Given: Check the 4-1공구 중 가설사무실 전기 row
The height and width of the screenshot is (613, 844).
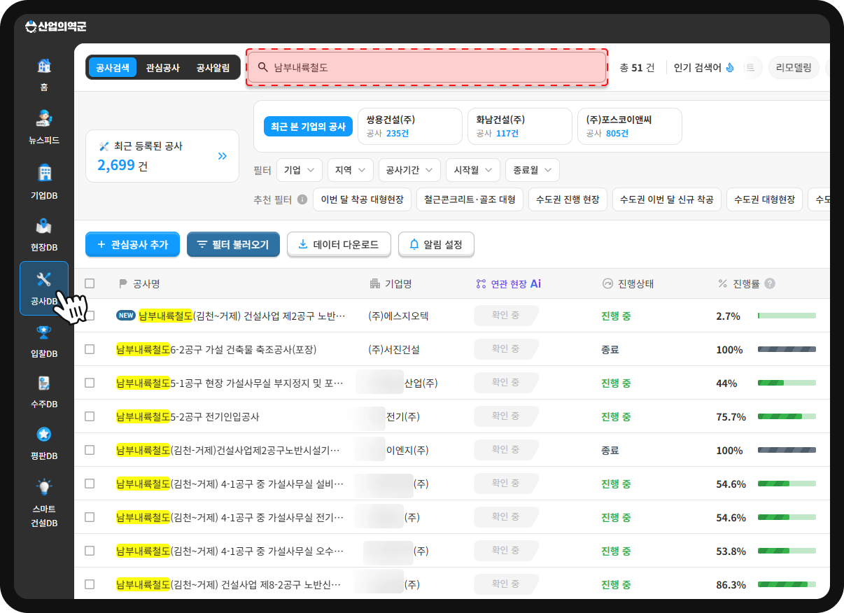Looking at the screenshot, I should point(90,517).
